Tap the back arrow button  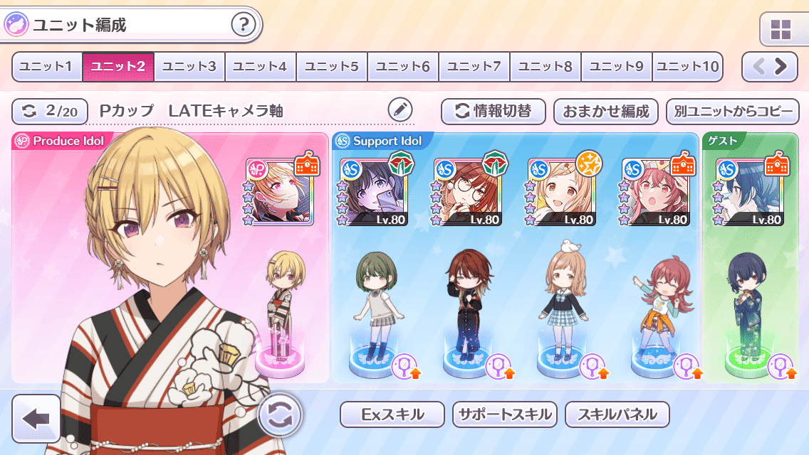[x=36, y=419]
